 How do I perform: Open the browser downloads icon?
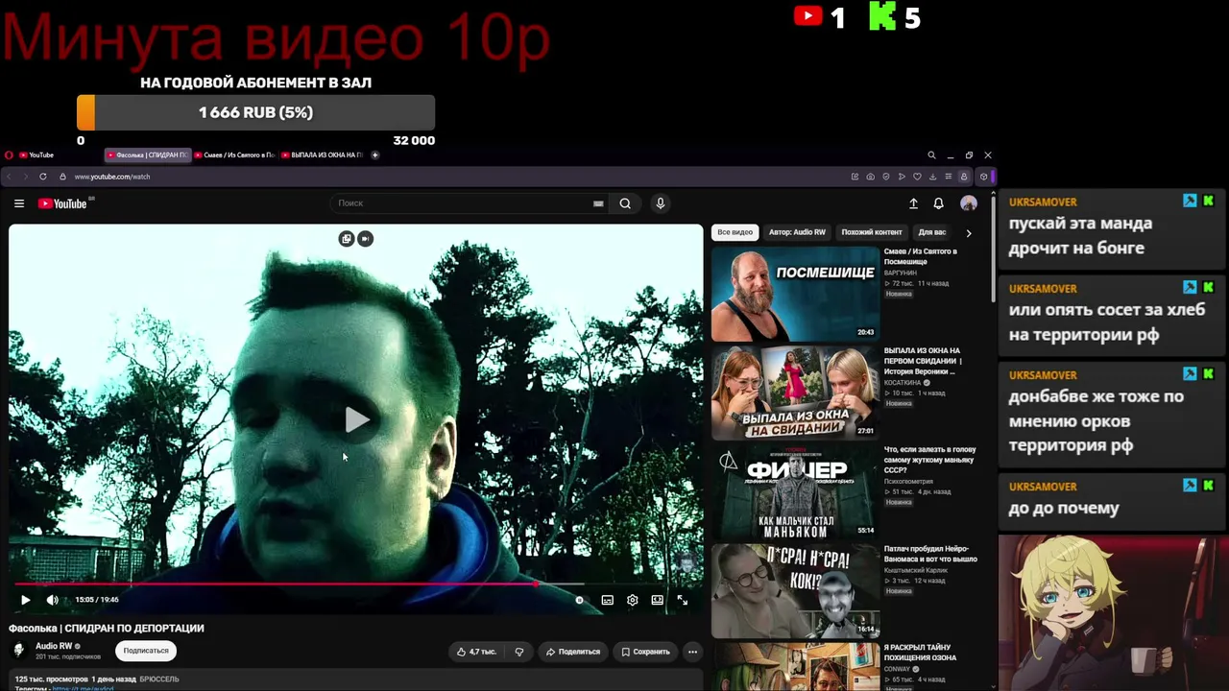[x=932, y=177]
